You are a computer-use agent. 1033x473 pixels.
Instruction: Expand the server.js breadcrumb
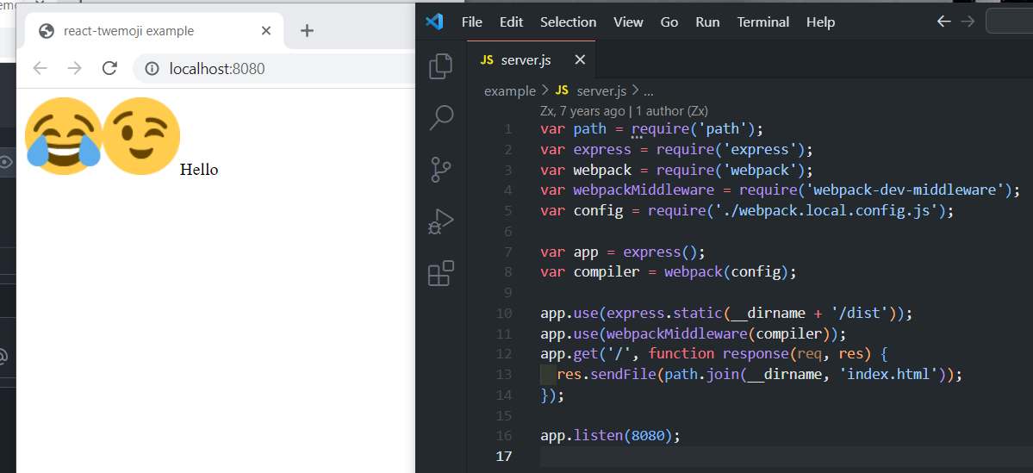point(601,91)
